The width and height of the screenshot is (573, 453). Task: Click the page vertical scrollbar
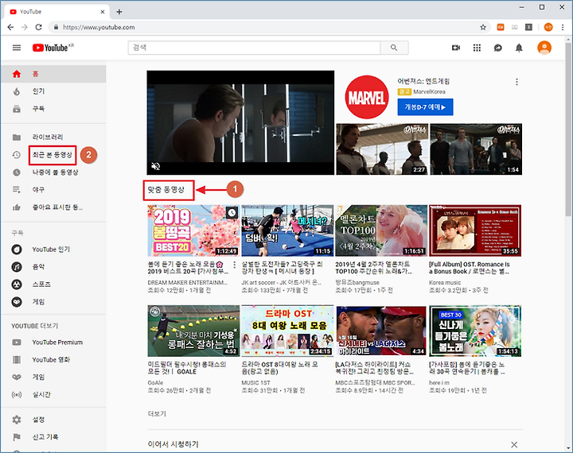pyautogui.click(x=568, y=128)
